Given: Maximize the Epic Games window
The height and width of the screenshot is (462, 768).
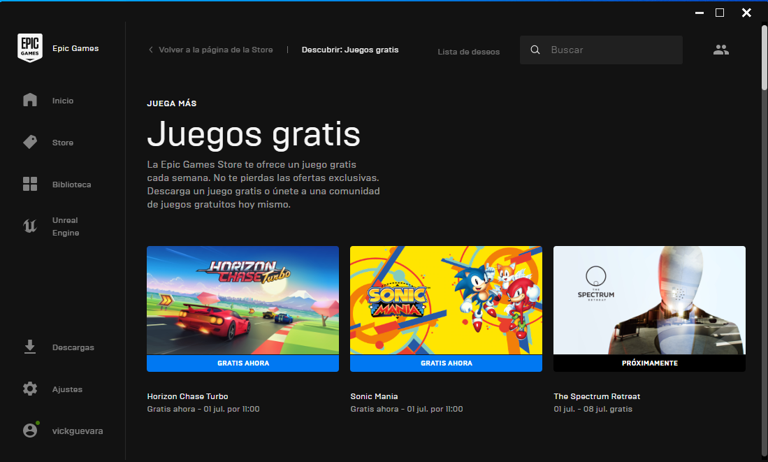Looking at the screenshot, I should [720, 13].
